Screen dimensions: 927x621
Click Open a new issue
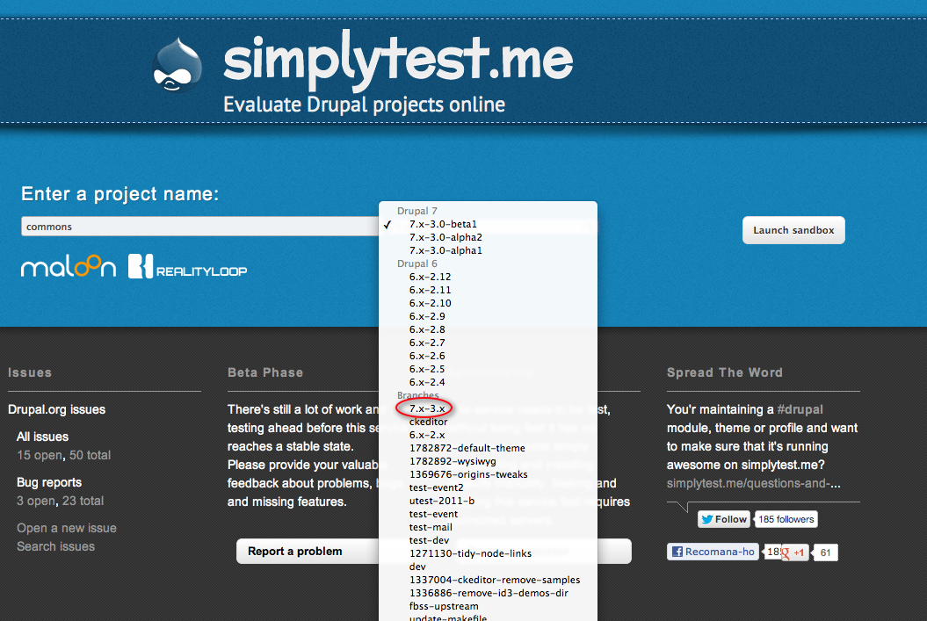[x=67, y=528]
